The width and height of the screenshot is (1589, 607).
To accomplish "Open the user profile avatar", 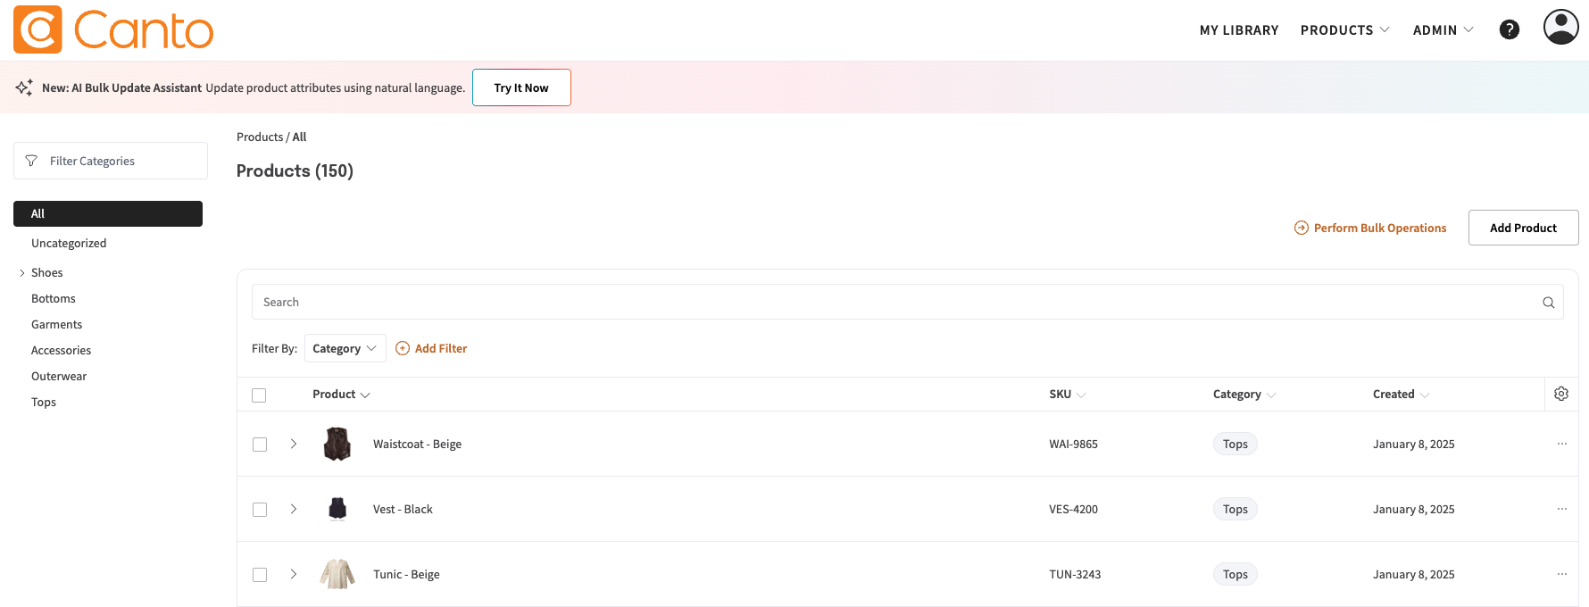I will pos(1561,27).
